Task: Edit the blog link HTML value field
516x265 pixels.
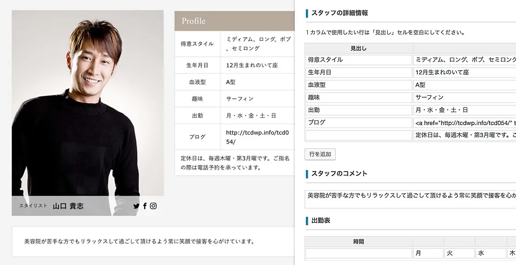Action: [x=465, y=122]
